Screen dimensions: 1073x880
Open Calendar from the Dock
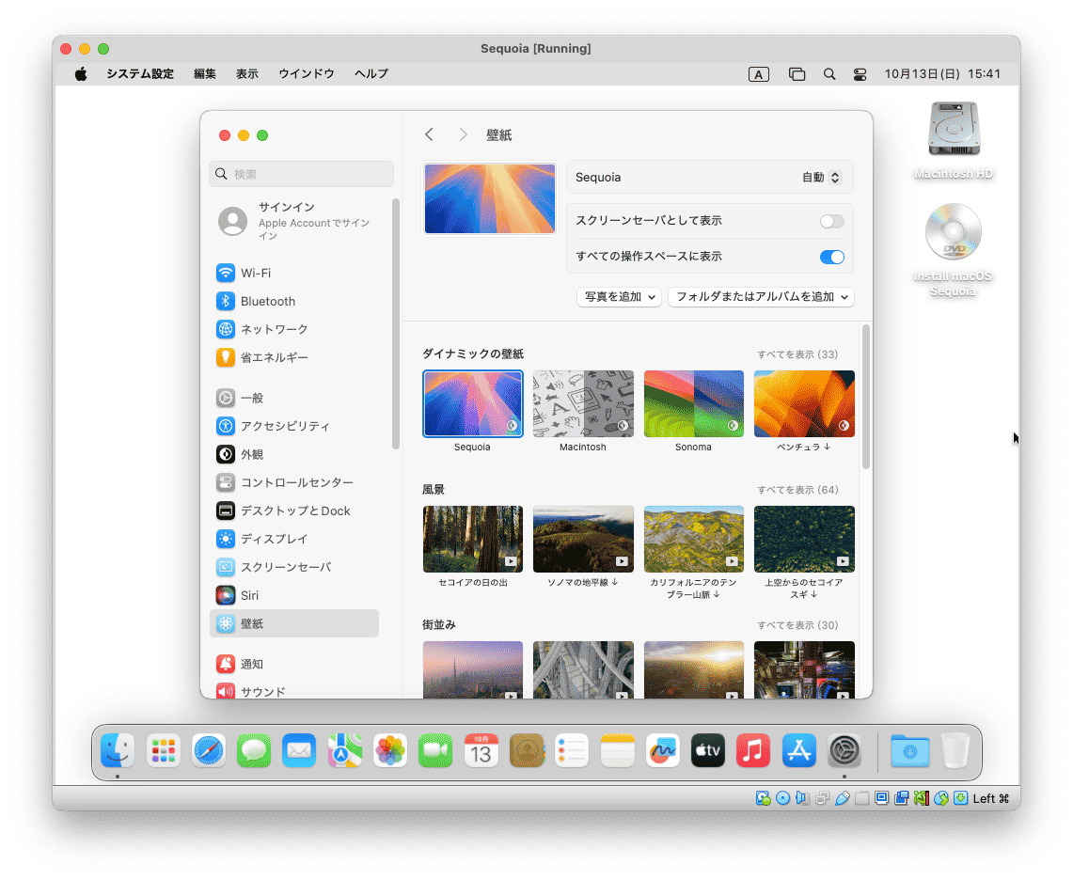click(481, 750)
